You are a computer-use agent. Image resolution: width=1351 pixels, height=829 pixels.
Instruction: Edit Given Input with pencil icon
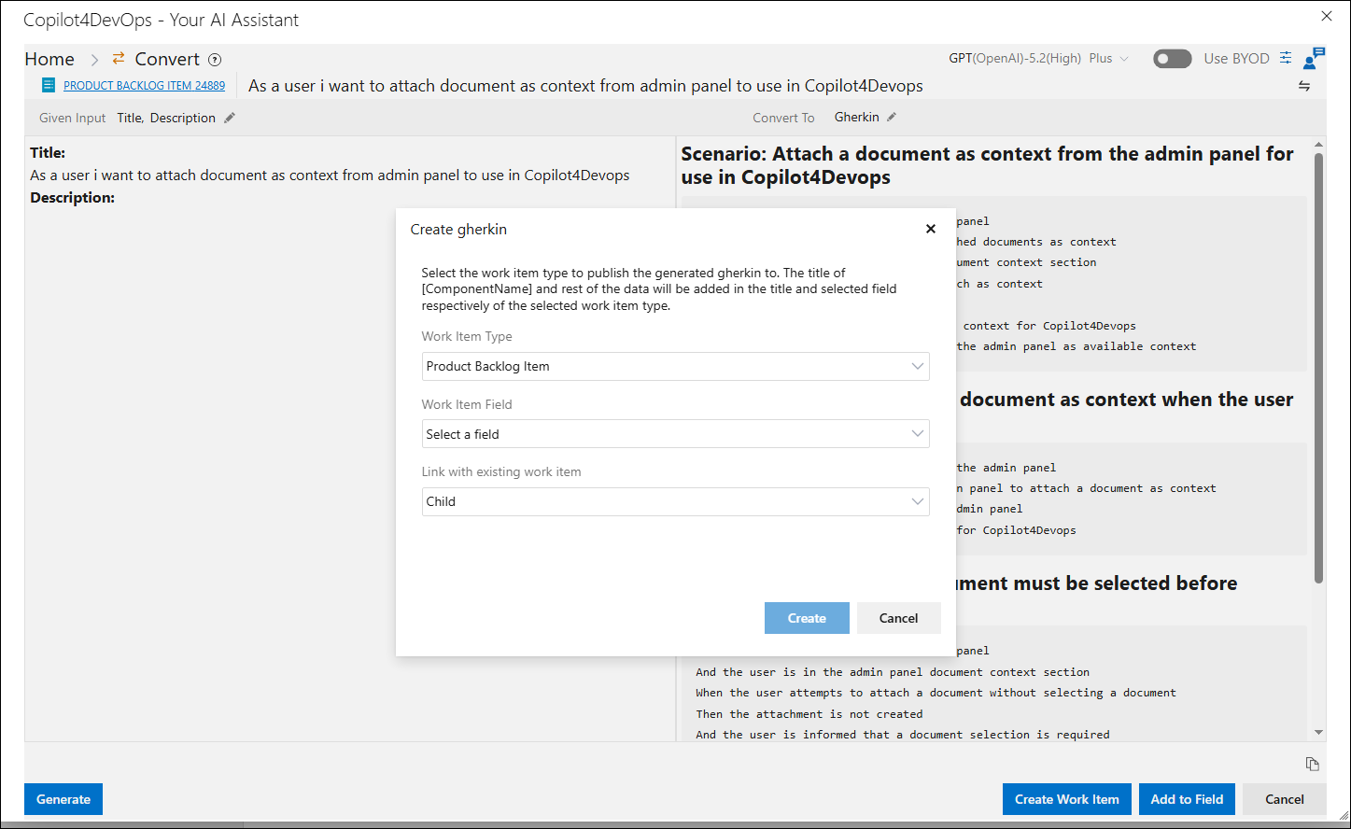coord(230,118)
